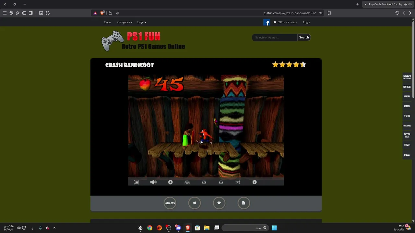The width and height of the screenshot is (415, 233).
Task: Expand the Categories dropdown
Action: [x=125, y=22]
